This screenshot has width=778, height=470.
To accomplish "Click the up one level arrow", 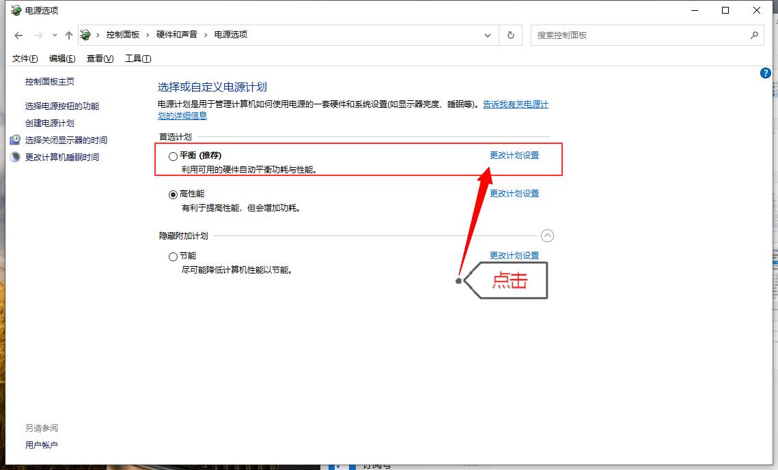I will [68, 35].
